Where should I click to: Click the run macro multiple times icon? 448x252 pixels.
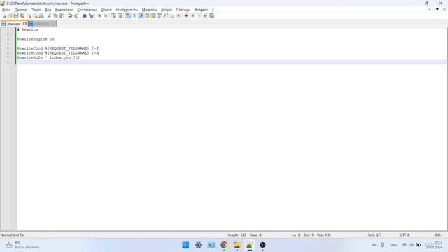click(205, 15)
